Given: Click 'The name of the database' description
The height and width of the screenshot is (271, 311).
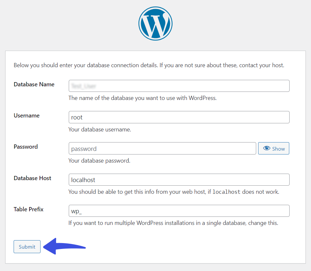Looking at the screenshot, I should [x=142, y=98].
